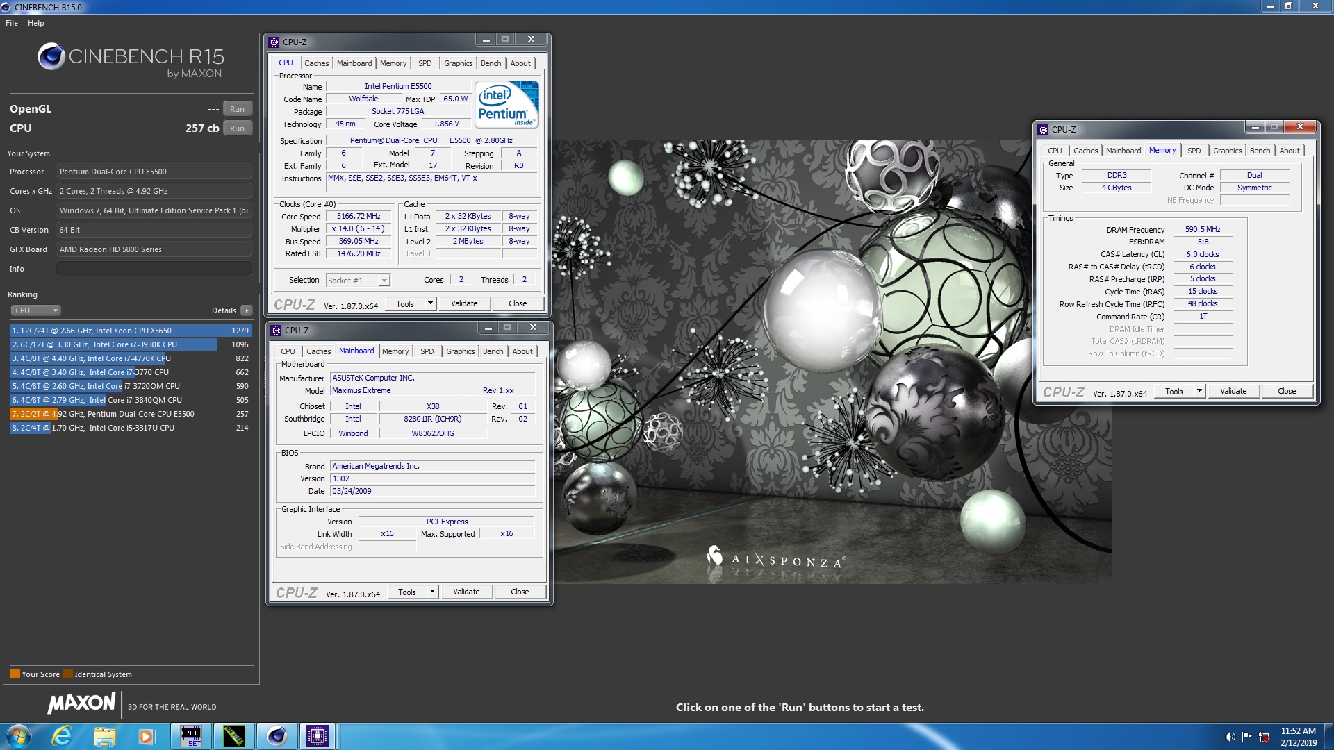Open the Help menu in Cinebench

pyautogui.click(x=36, y=23)
